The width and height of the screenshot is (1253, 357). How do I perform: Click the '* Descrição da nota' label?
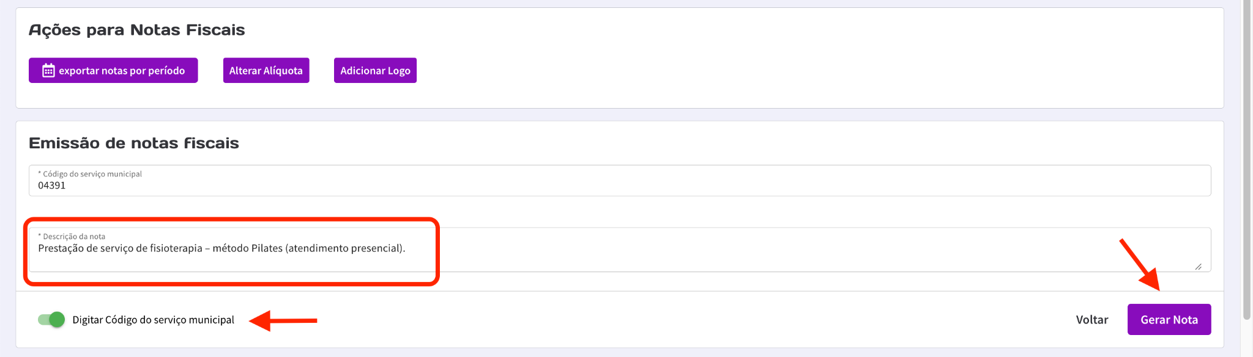(74, 236)
